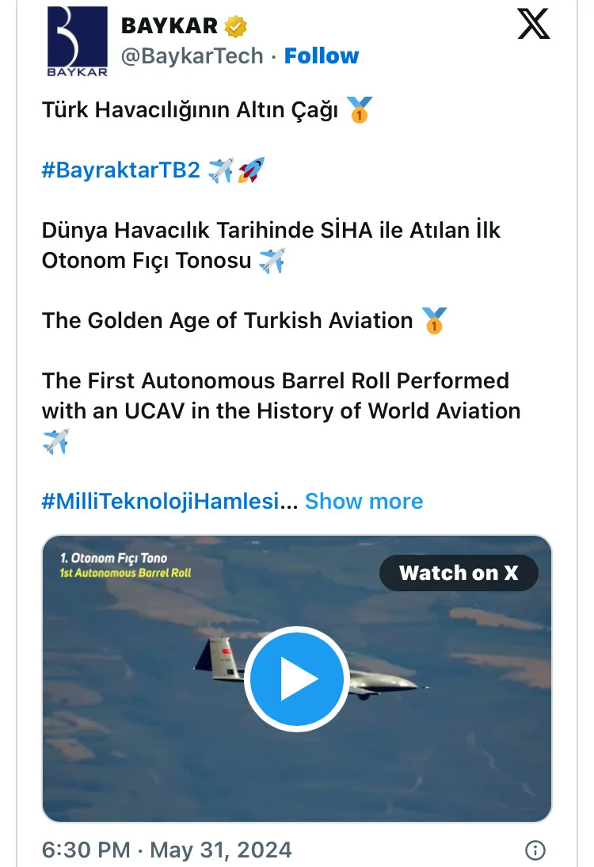Click the rocket emoji next to #BayraktarTB2

pos(251,170)
